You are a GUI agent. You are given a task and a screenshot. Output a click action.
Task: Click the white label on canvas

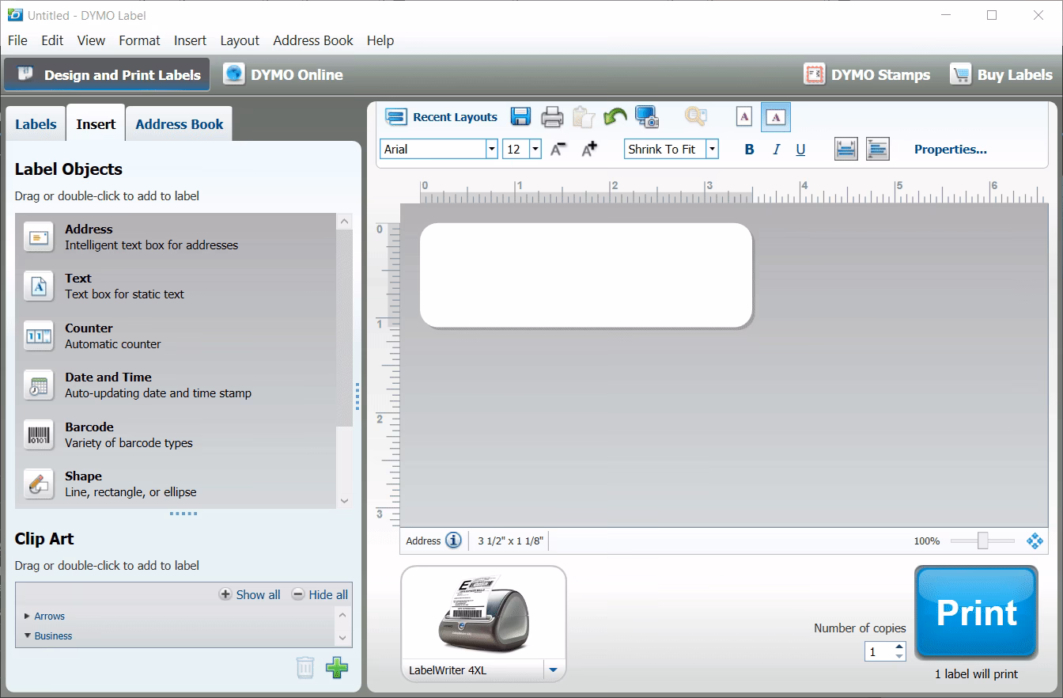pos(585,275)
